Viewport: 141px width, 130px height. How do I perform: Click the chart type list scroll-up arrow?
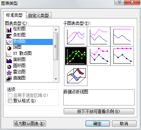(56, 30)
